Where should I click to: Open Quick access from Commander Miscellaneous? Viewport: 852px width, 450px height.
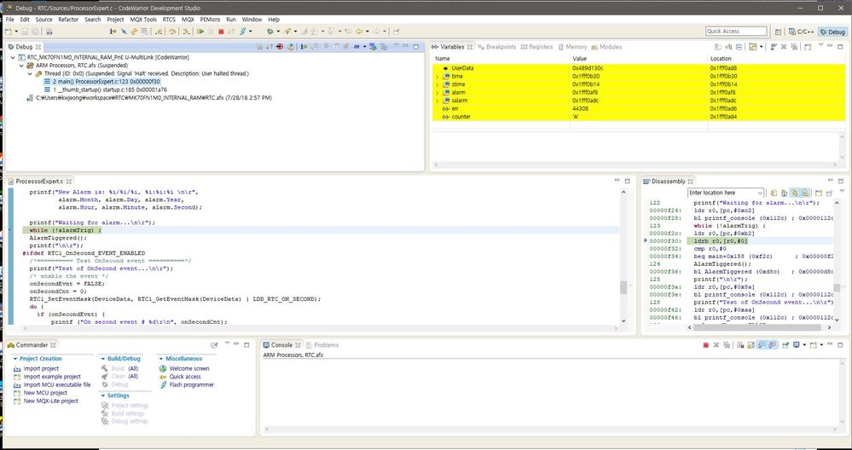tap(185, 377)
